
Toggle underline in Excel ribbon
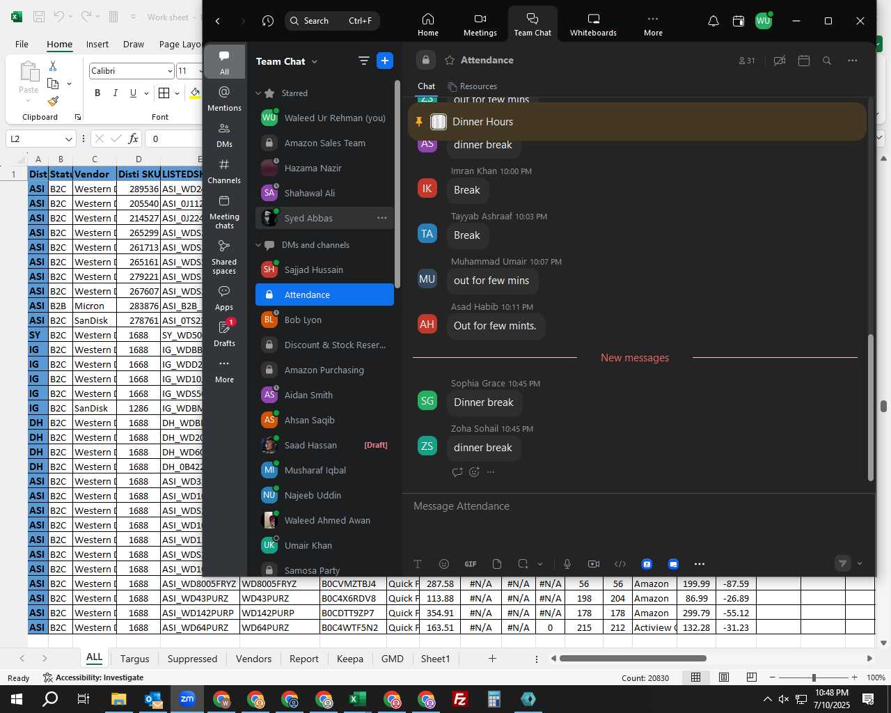click(132, 93)
